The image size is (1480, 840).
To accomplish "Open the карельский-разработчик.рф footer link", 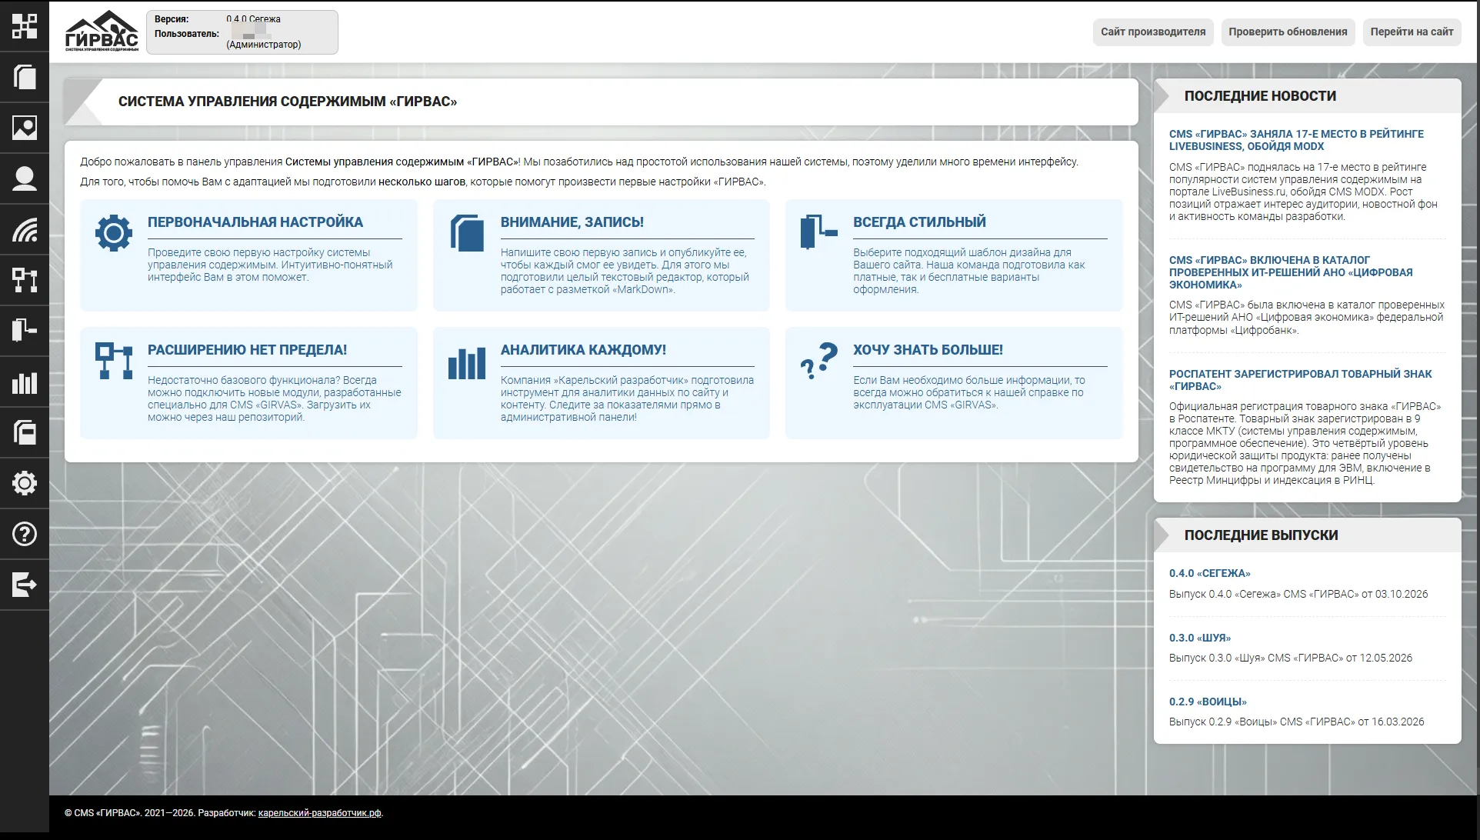I will [320, 813].
